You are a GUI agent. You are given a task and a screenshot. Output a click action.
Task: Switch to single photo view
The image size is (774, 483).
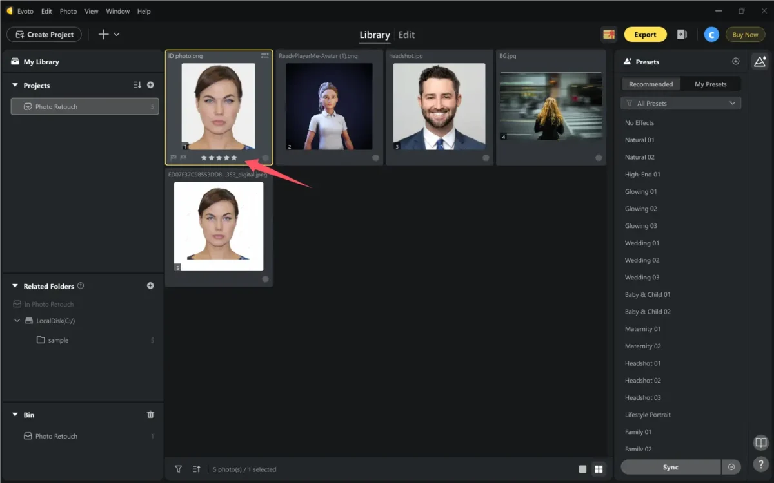click(x=582, y=469)
